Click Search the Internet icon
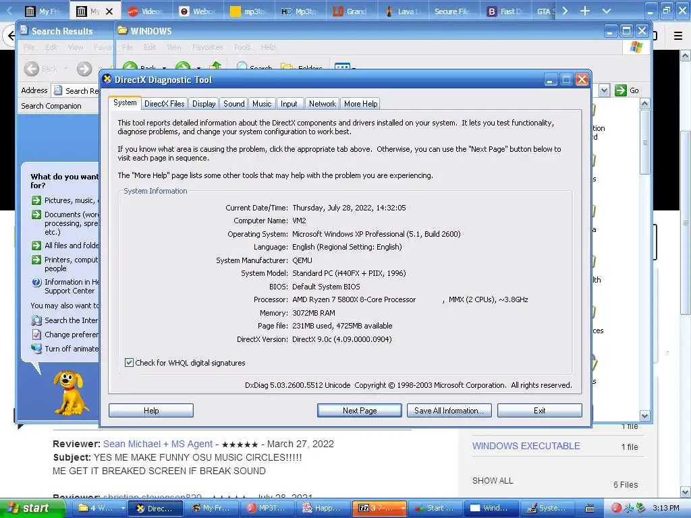691x518 pixels. tap(36, 320)
